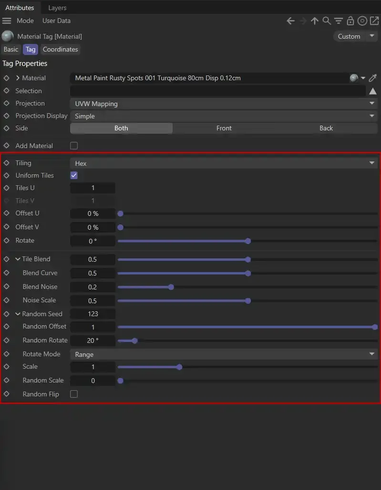The height and width of the screenshot is (490, 381).
Task: Click the filter icon in the header
Action: coord(338,21)
